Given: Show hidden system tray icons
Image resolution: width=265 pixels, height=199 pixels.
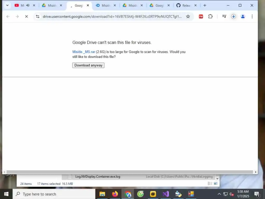Looking at the screenshot, I should pos(219,194).
